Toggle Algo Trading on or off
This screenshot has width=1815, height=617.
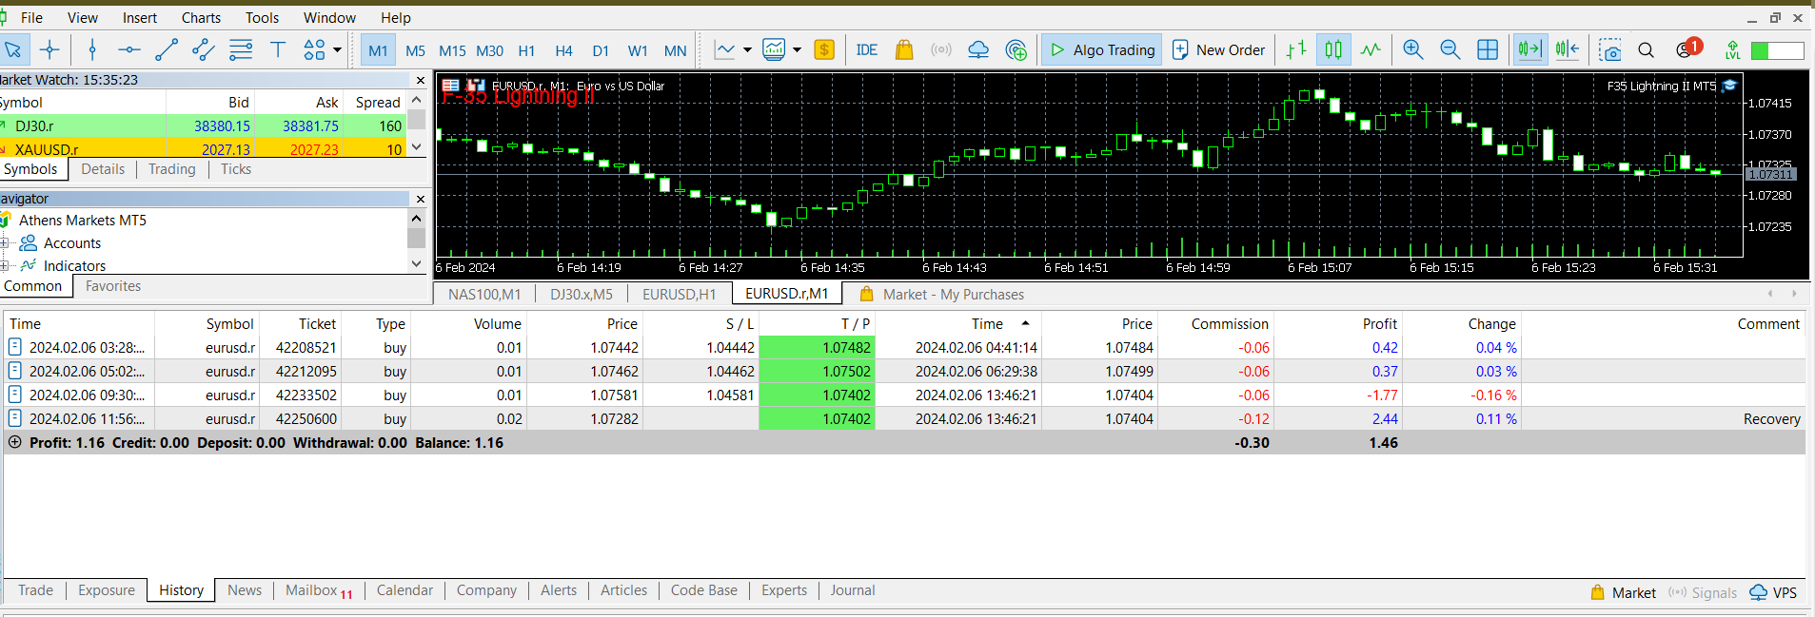tap(1101, 50)
